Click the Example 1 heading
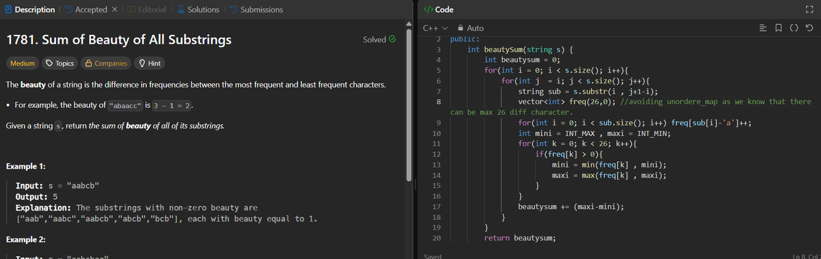 [x=25, y=167]
